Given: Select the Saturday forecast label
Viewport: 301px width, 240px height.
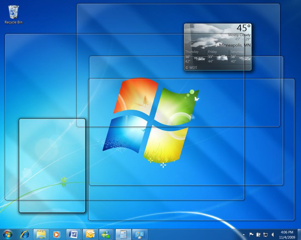Looking at the screenshot, I should [x=237, y=52].
